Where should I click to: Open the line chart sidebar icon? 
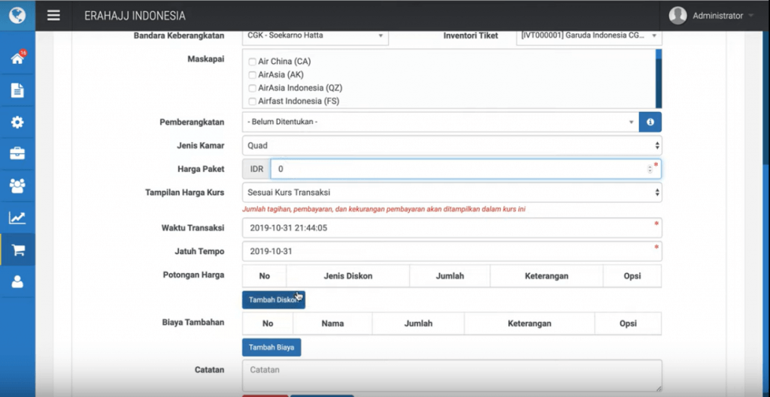click(17, 218)
